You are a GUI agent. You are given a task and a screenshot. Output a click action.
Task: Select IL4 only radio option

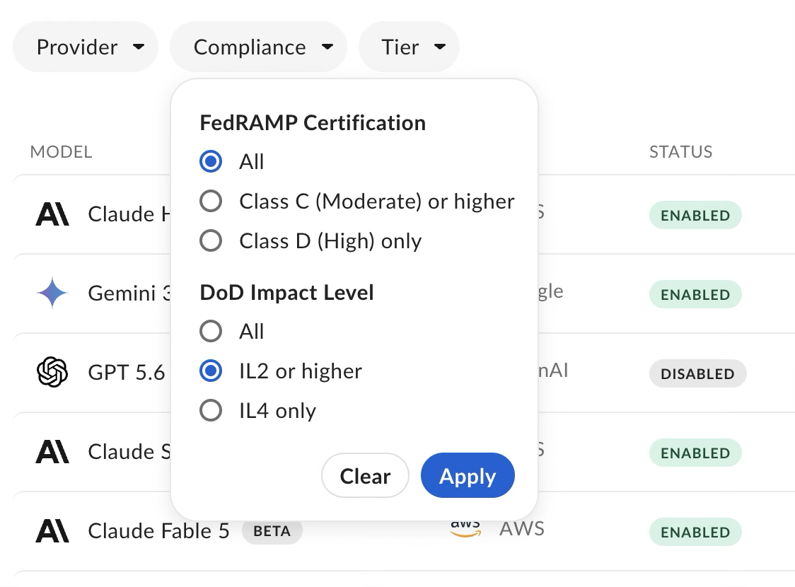(x=211, y=411)
